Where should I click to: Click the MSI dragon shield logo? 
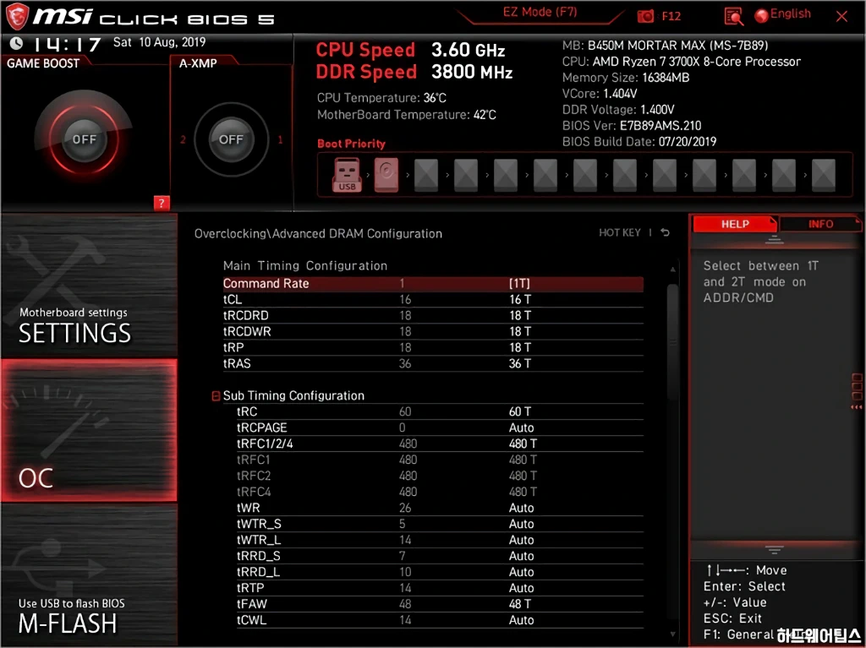click(17, 17)
